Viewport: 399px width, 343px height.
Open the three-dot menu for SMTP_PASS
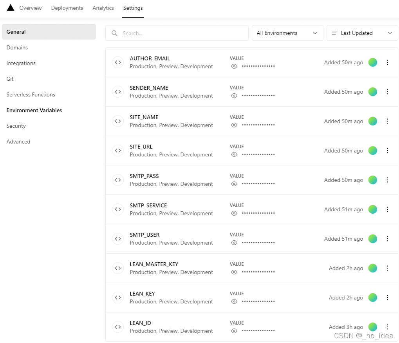[388, 180]
